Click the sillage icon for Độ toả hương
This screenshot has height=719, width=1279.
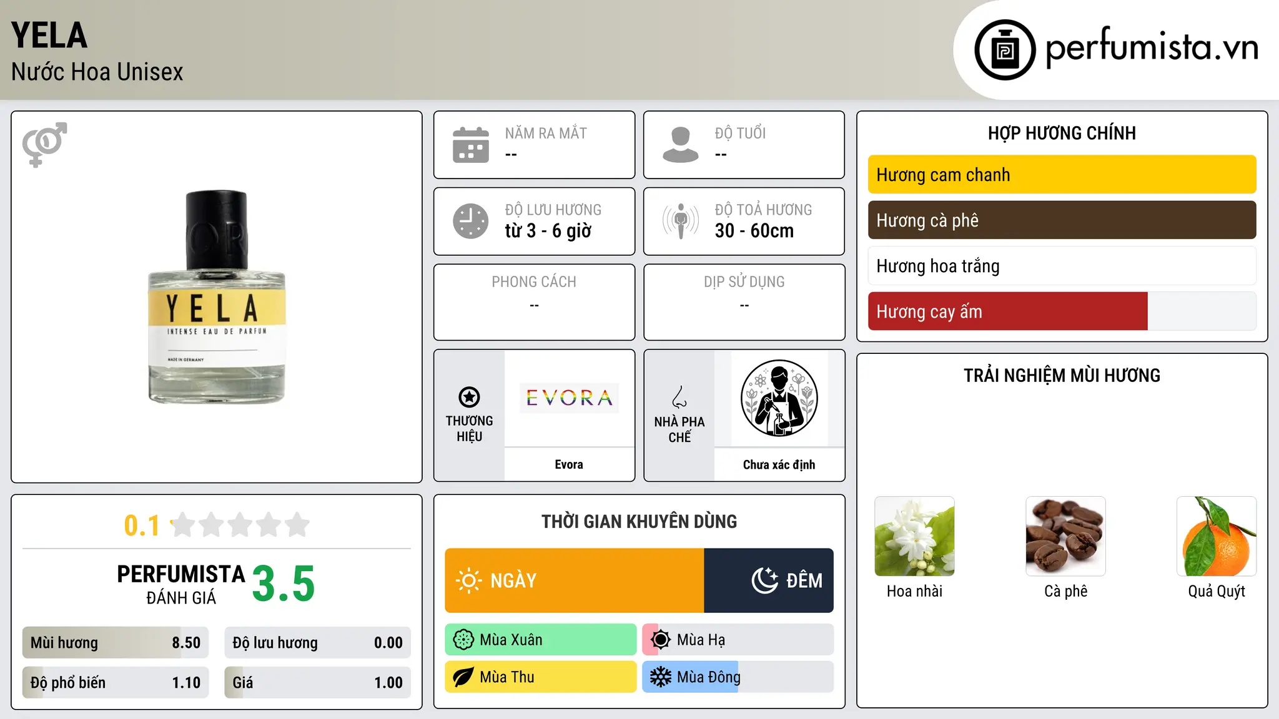tap(681, 221)
